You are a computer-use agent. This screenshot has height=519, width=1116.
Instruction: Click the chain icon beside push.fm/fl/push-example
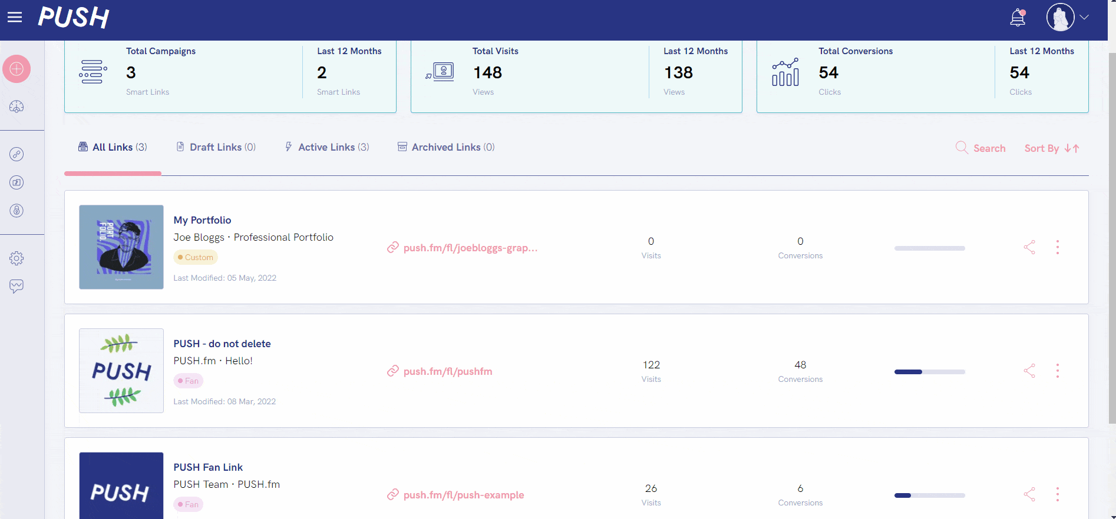(x=393, y=495)
